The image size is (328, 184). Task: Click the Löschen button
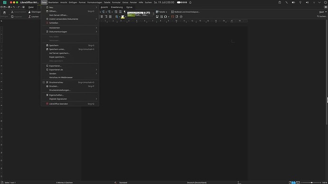(x=33, y=17)
